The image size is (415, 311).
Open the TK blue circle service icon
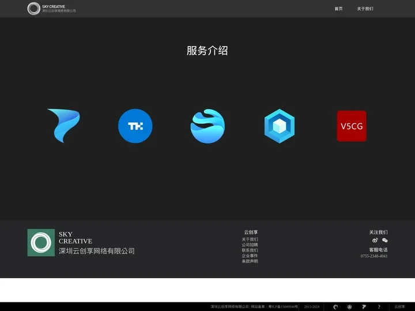pos(135,126)
